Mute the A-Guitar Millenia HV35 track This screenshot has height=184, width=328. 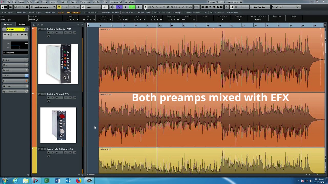[x=40, y=29]
